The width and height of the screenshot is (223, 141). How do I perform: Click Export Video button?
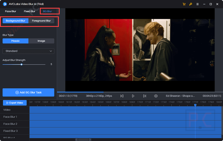15,103
